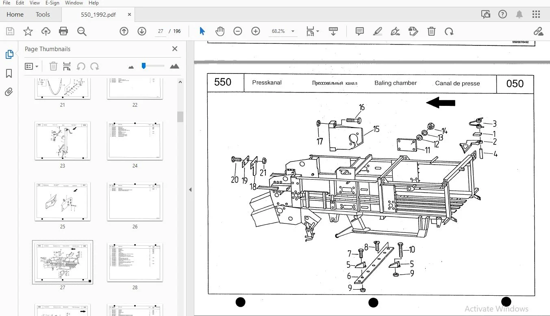Share a link to this file
This screenshot has width=550, height=316.
538,31
